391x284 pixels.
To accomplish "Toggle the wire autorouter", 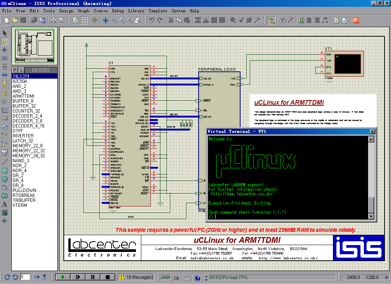I will [x=271, y=21].
